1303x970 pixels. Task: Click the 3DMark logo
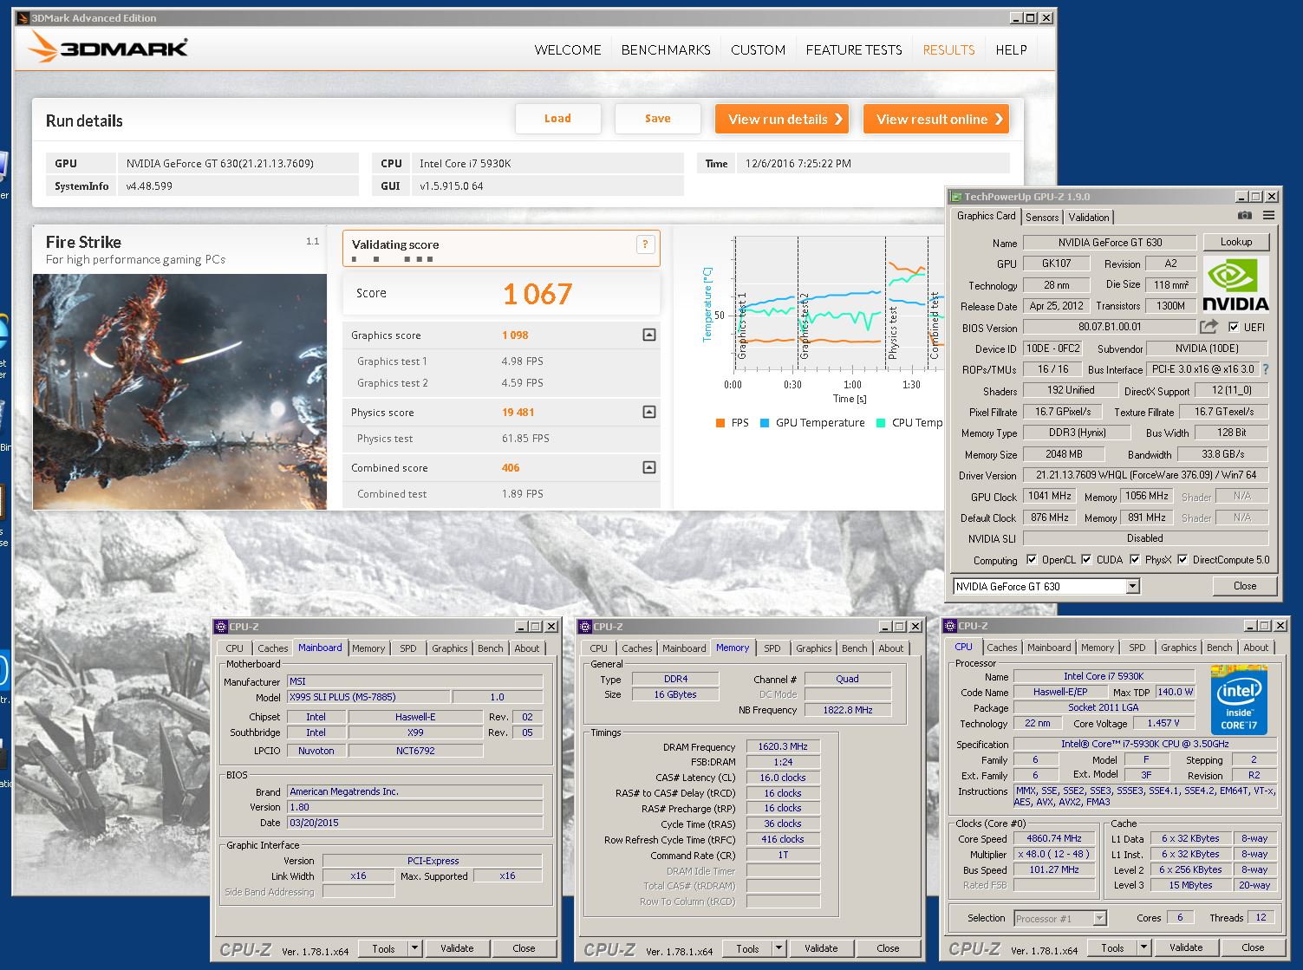[107, 47]
